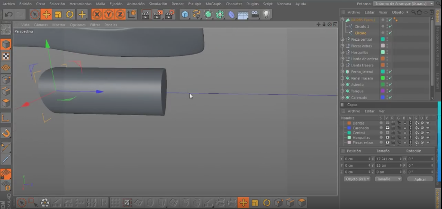Switch the coordinate system icon
Image resolution: width=442 pixels, height=209 pixels.
pyautogui.click(x=131, y=14)
